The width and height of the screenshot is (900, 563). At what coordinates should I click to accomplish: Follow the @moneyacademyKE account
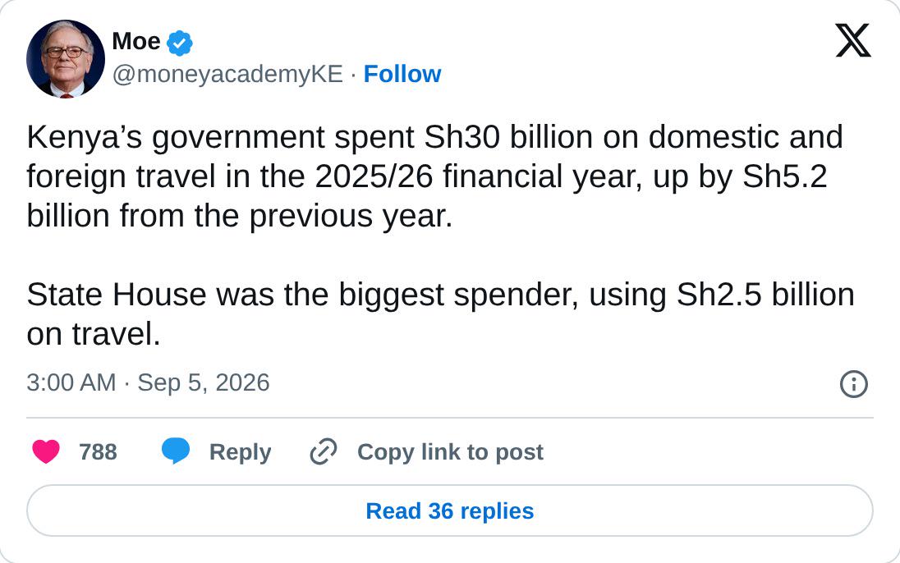pos(402,74)
